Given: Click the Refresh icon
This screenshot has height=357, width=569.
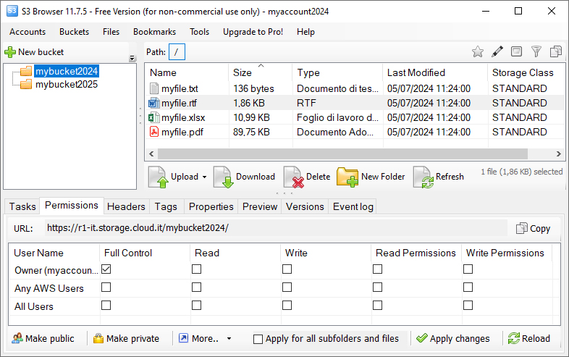Looking at the screenshot, I should 423,177.
